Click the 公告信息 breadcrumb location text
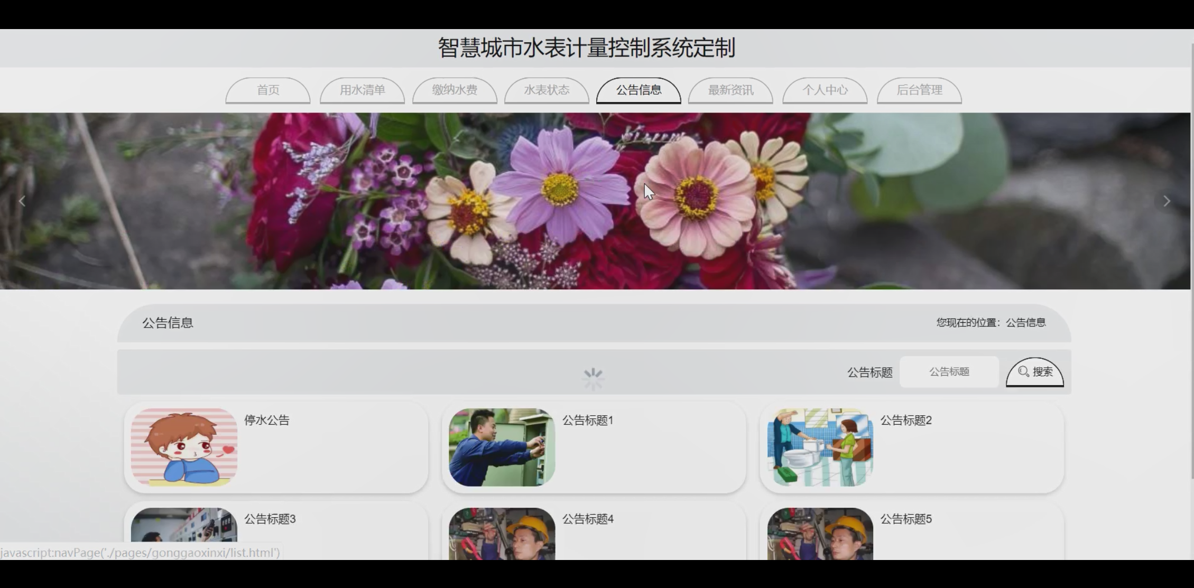This screenshot has width=1194, height=588. coord(1025,323)
